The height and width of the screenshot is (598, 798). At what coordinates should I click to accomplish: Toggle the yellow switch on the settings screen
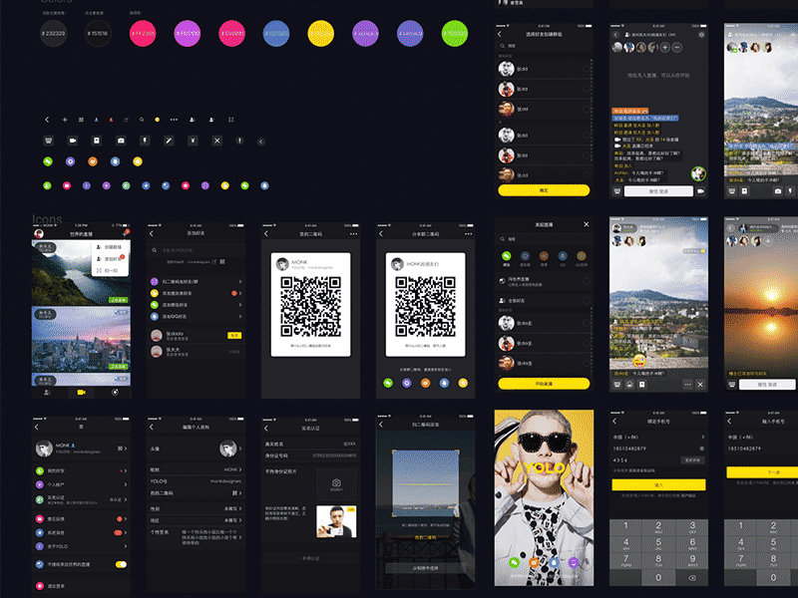(x=121, y=564)
